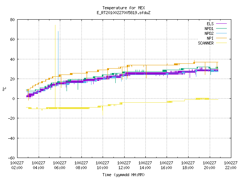Click the y-axis tick label -20
238x178 pixels.
click(x=12, y=119)
